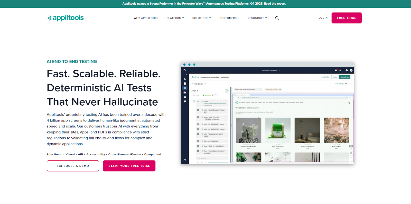Image resolution: width=411 pixels, height=204 pixels.
Task: Select step 1 Go to sandbox URL
Action: click(212, 103)
